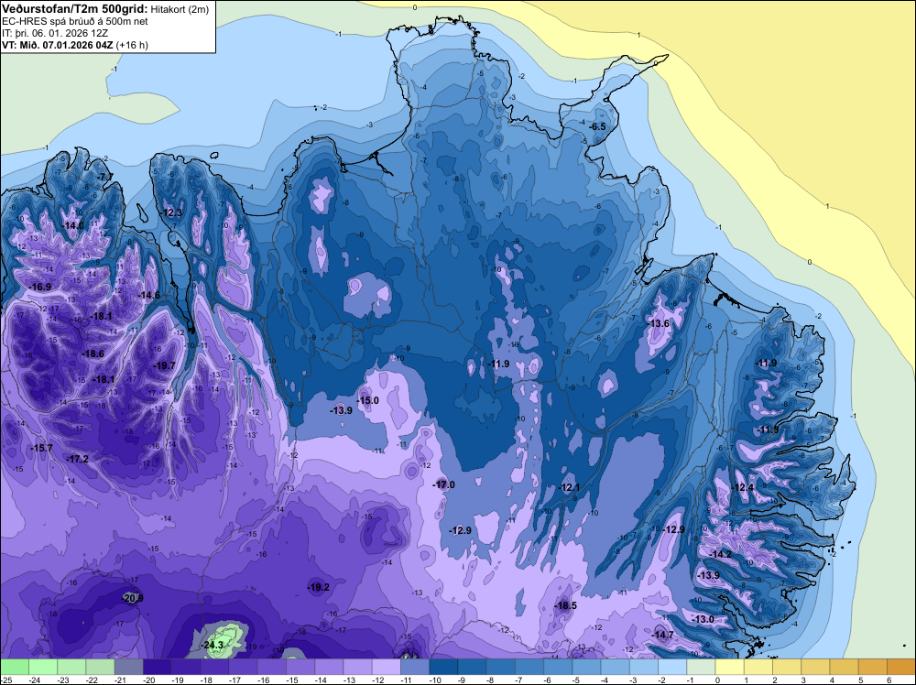Screen dimensions: 916x685
Task: Click the '-22' label in the bottom legend
Action: (92, 680)
